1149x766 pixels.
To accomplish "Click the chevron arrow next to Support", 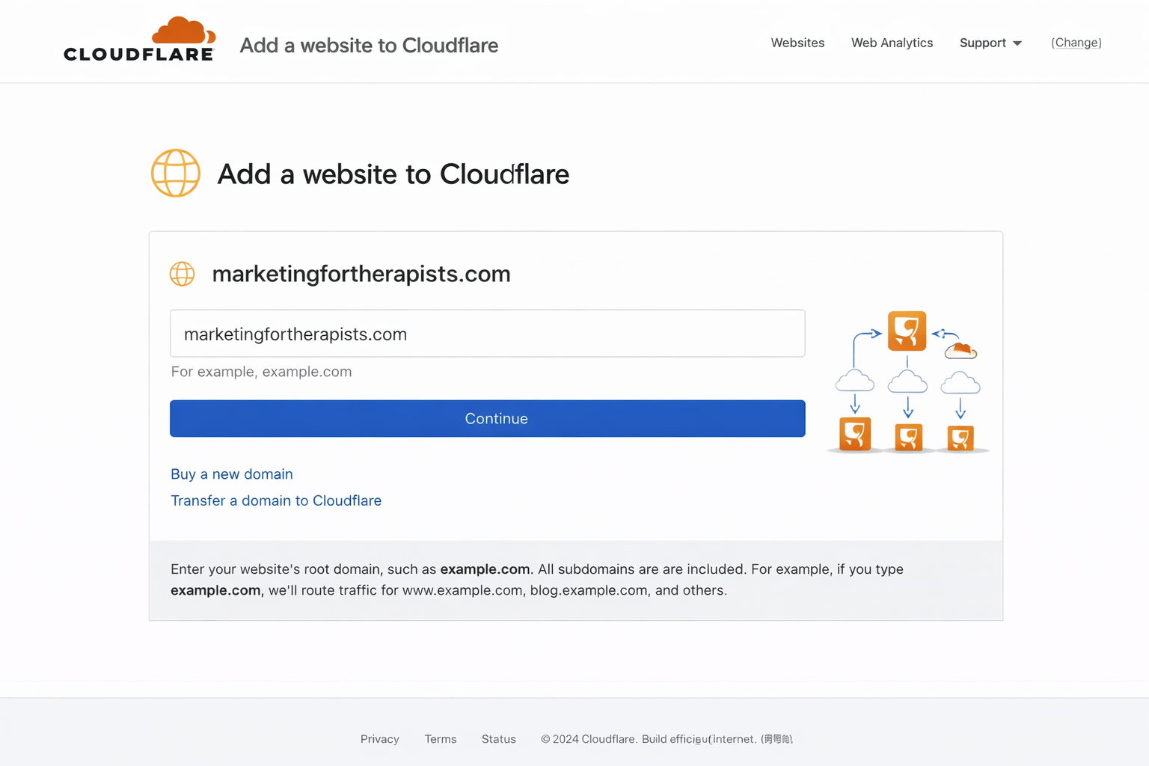I will (1017, 43).
